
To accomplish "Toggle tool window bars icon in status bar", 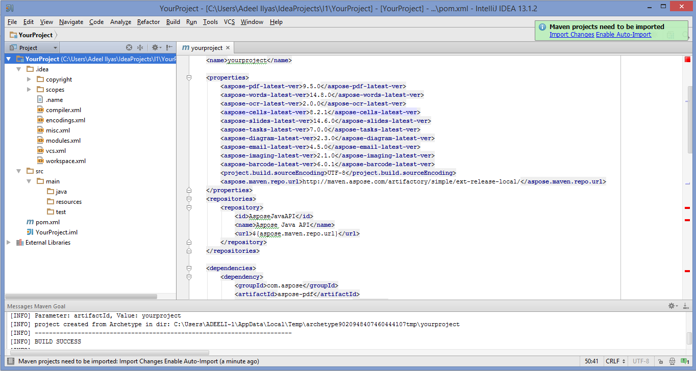I will pyautogui.click(x=10, y=361).
